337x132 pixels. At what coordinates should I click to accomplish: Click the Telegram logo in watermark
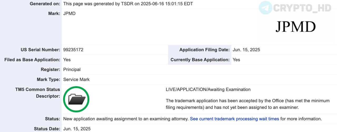[x=265, y=8]
